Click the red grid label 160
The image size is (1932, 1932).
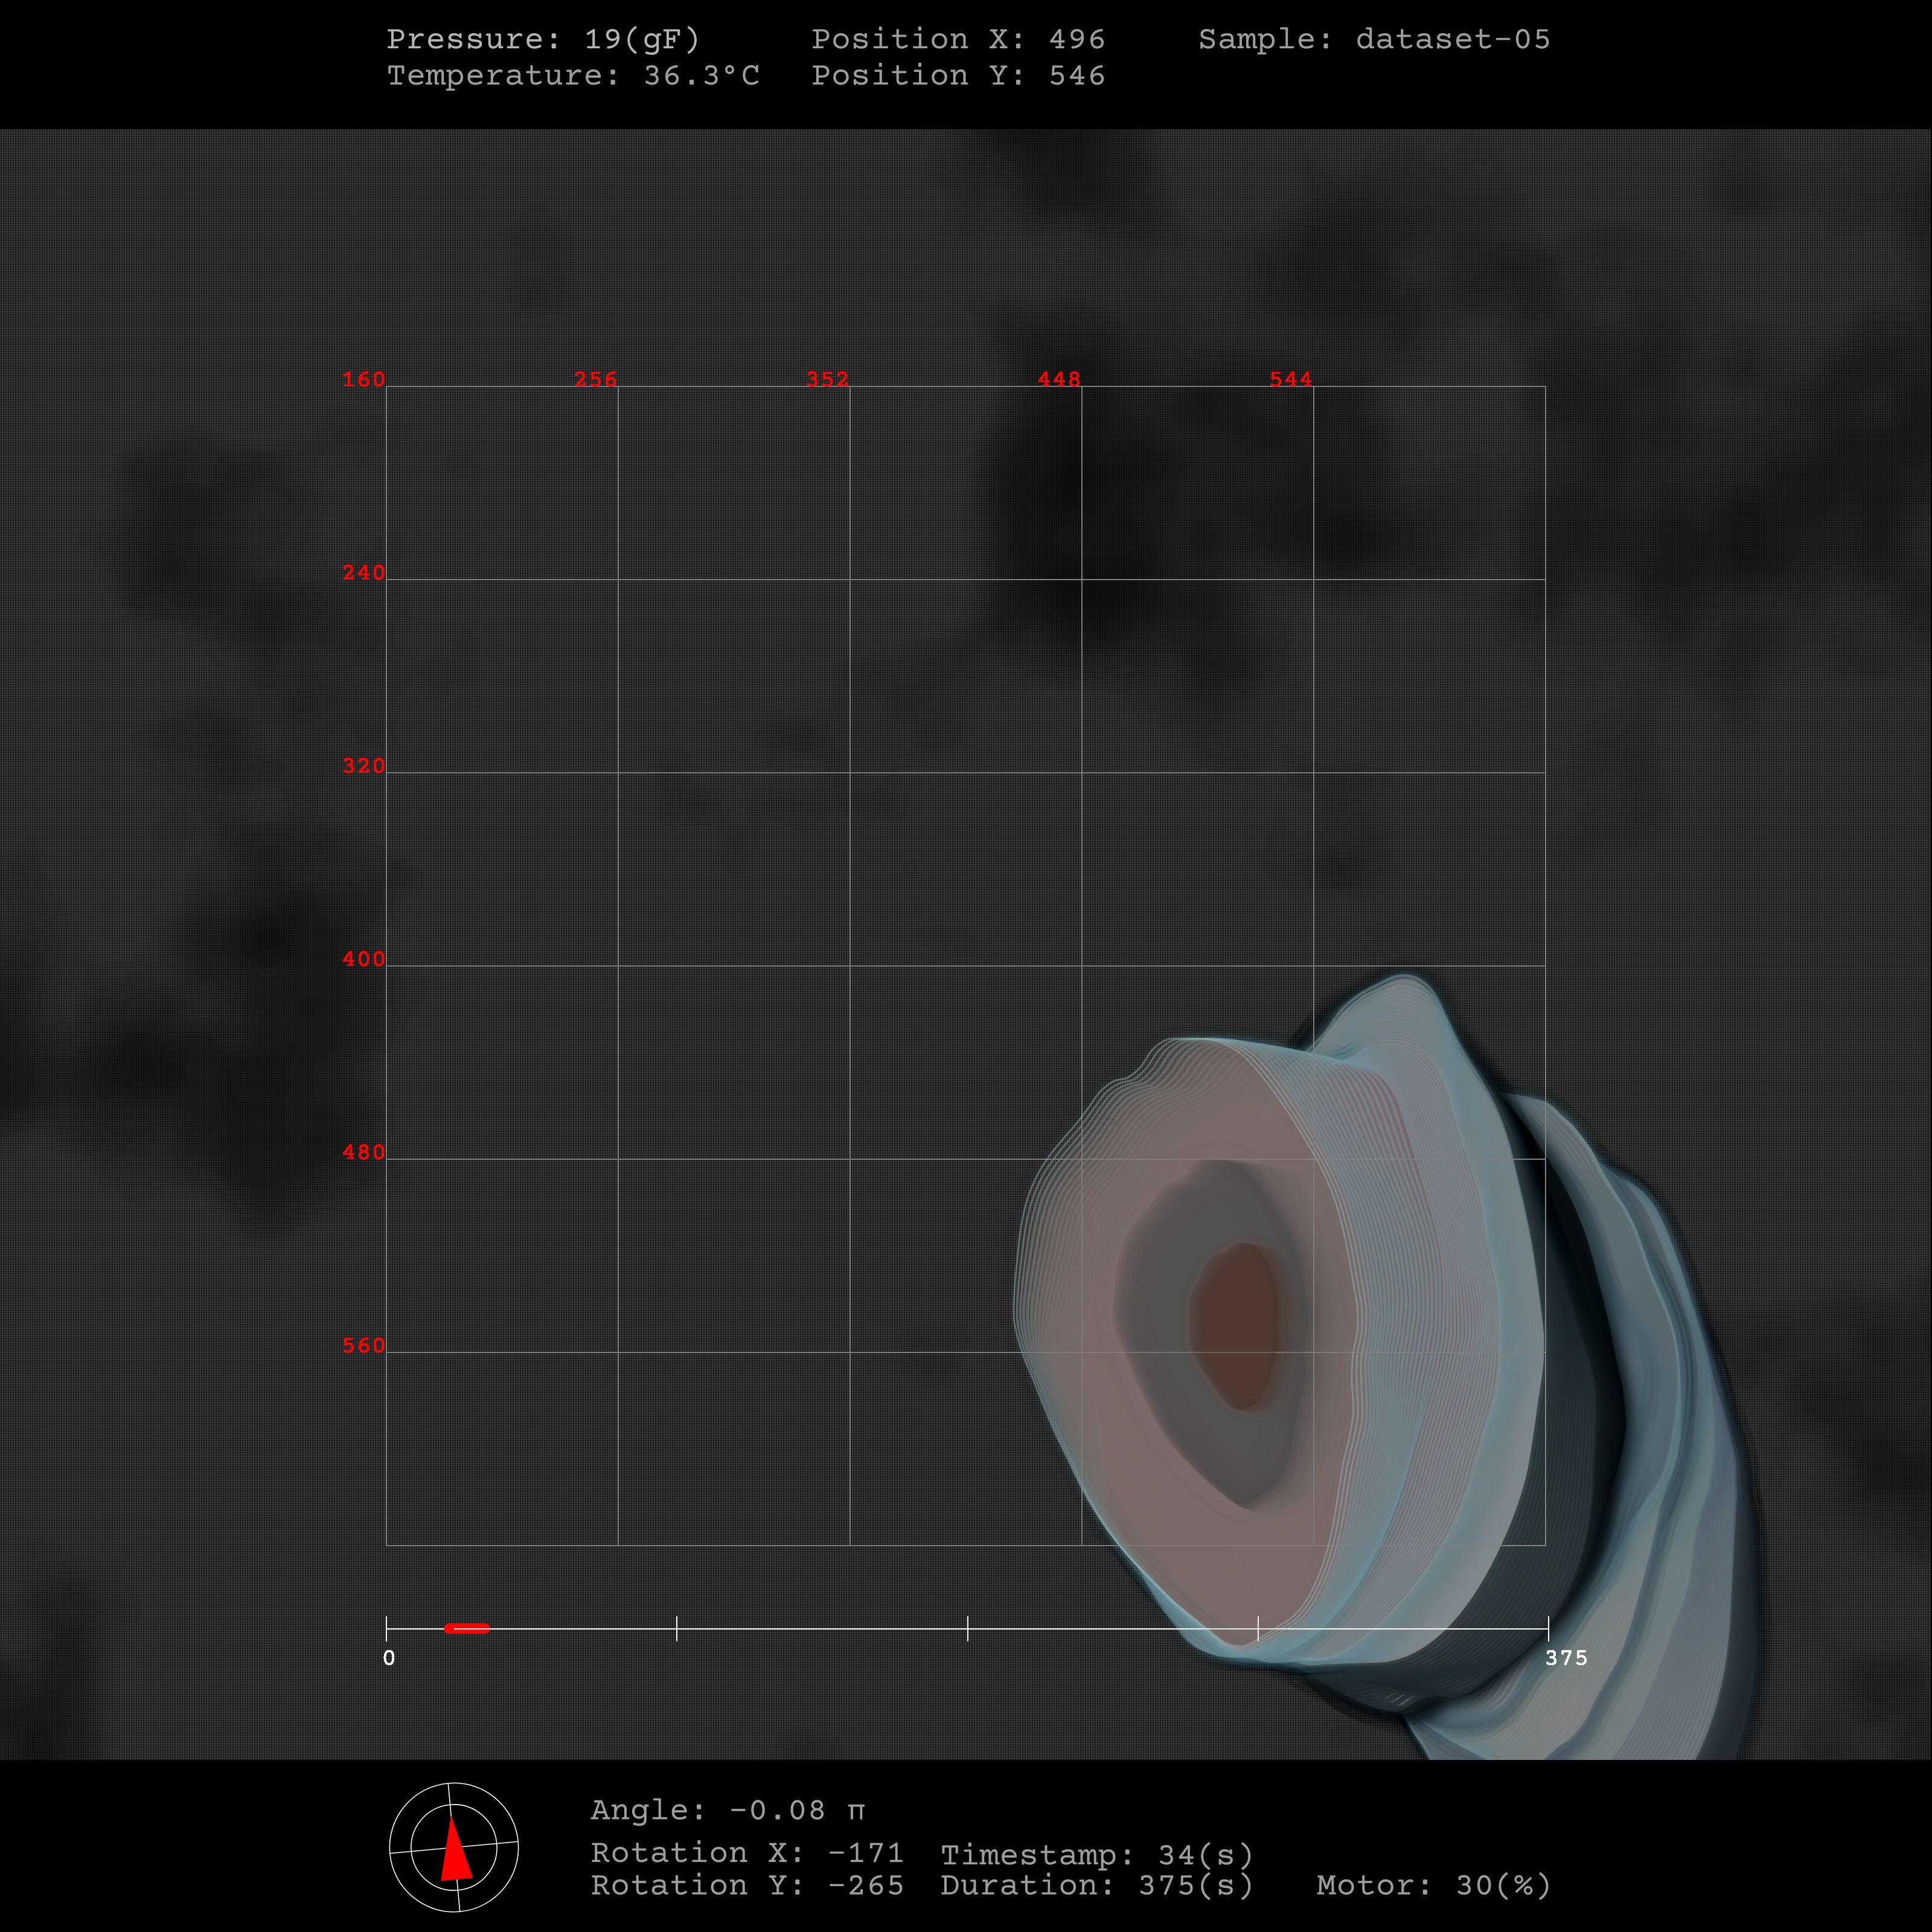[x=363, y=380]
